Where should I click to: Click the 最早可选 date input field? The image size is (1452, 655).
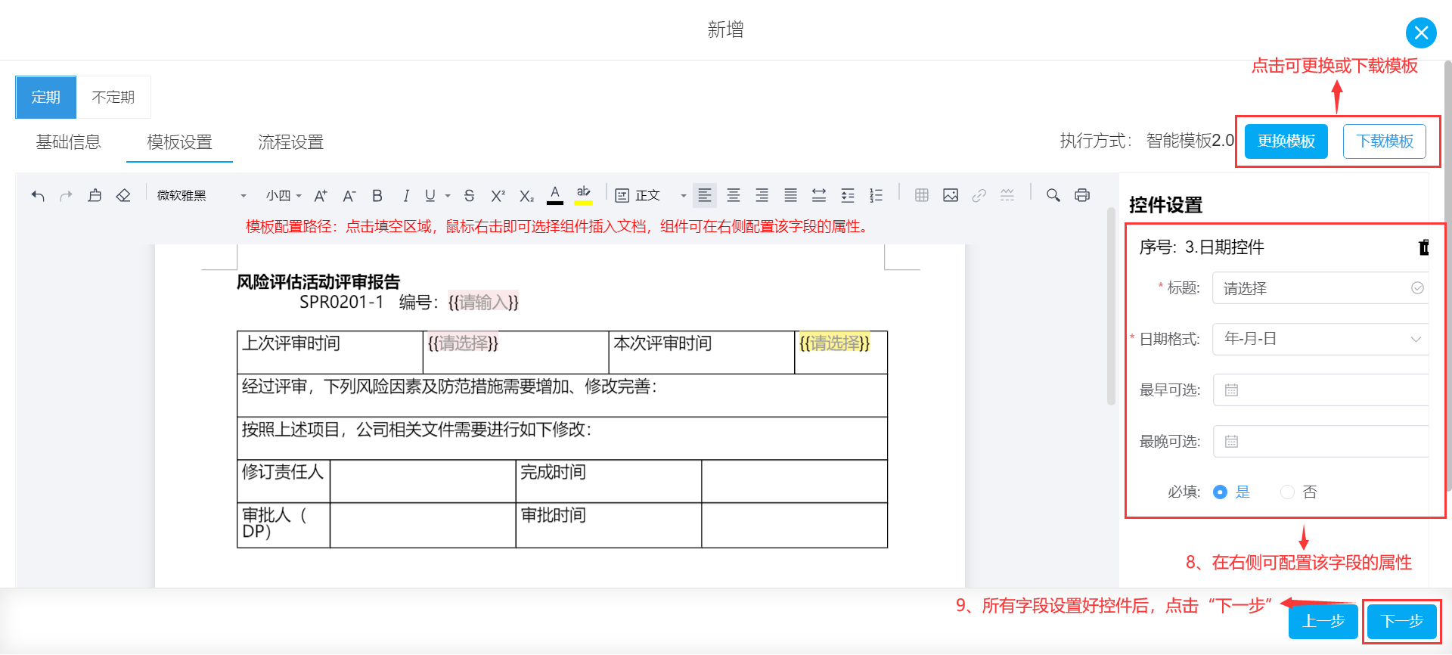[x=1320, y=390]
